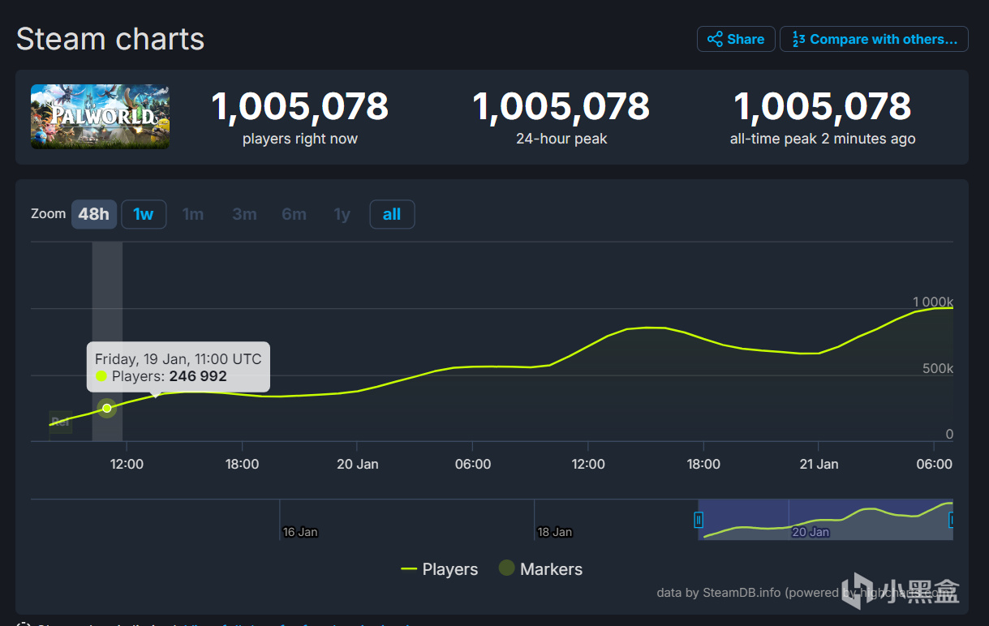Screen dimensions: 989x626
Task: Select the 1y zoom option
Action: click(x=342, y=214)
